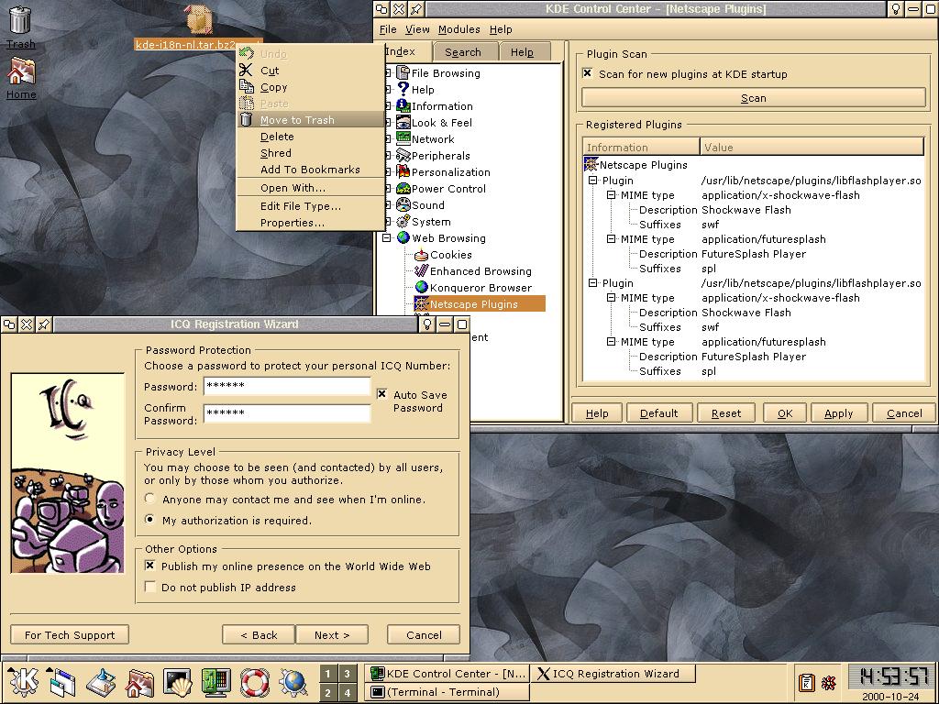Switch to virtual desktop 3 in pager

(347, 674)
